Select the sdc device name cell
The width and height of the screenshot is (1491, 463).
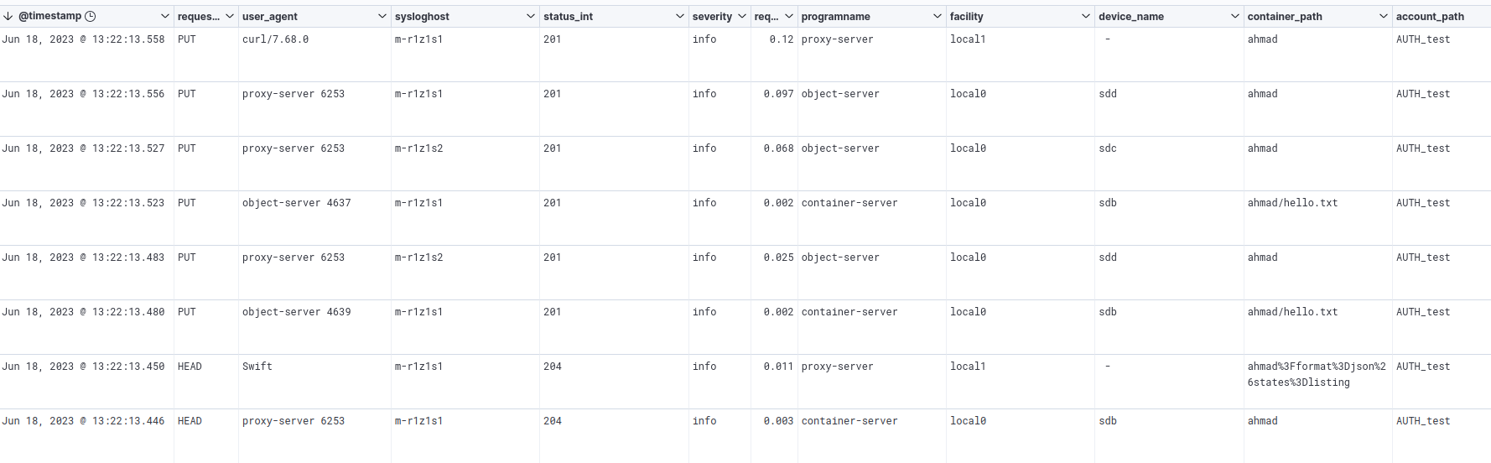pos(1108,148)
